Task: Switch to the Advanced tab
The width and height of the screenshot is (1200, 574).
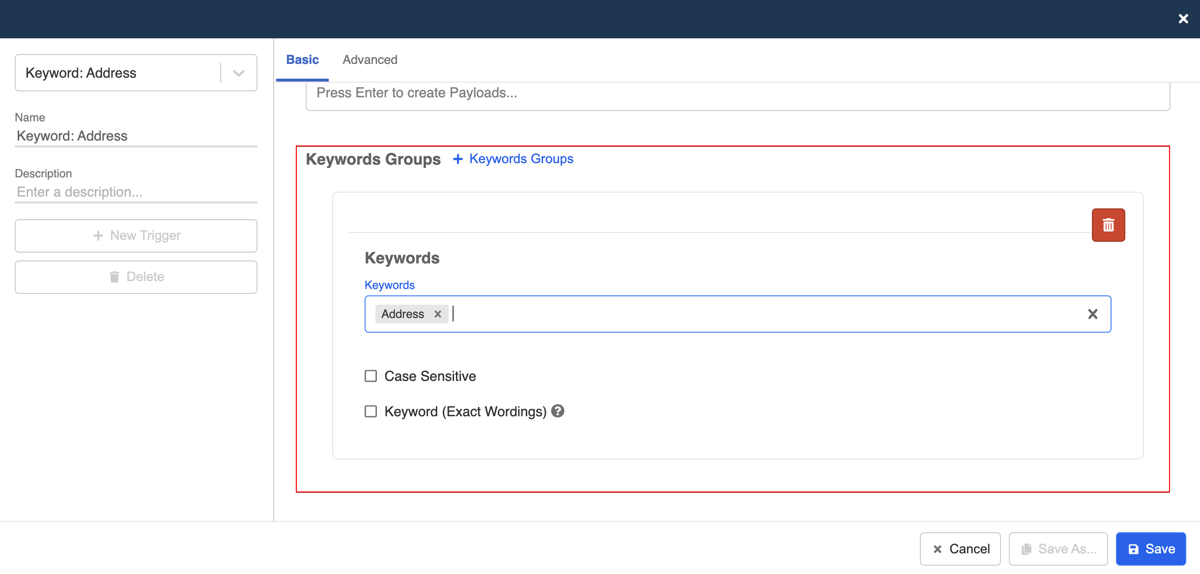Action: tap(370, 59)
